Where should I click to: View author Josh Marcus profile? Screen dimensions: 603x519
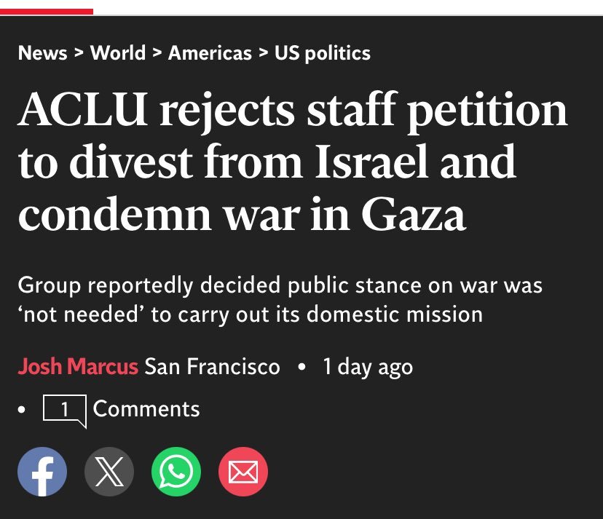pos(78,366)
